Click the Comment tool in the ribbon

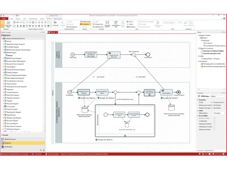tap(55, 24)
